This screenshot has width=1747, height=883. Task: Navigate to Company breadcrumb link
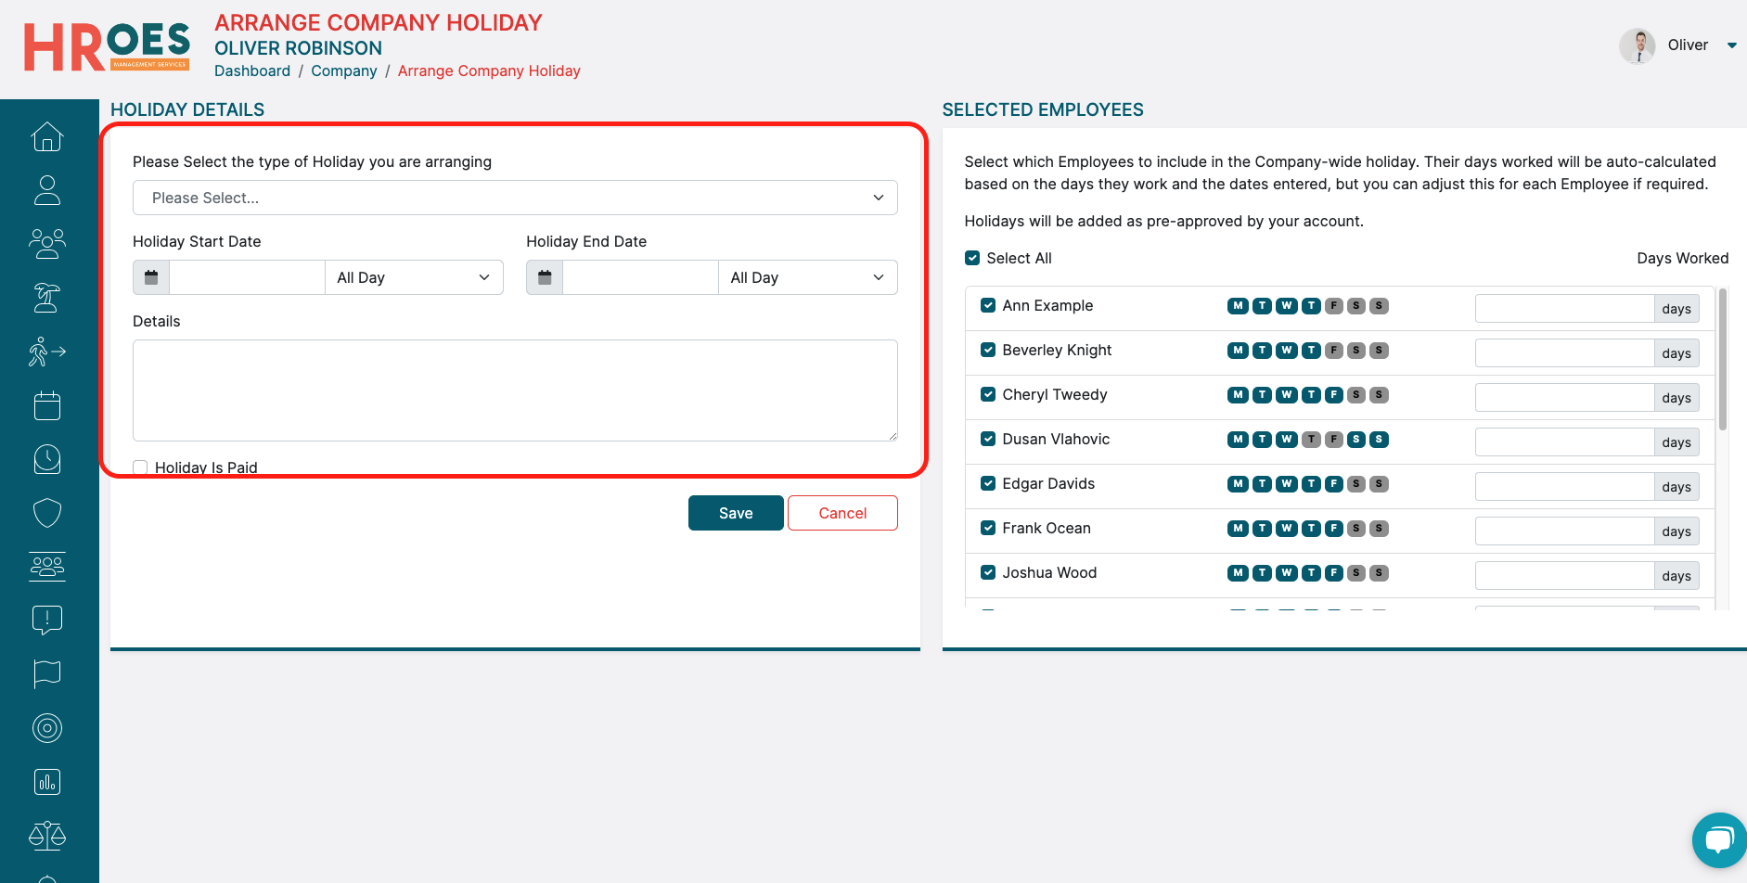click(343, 70)
